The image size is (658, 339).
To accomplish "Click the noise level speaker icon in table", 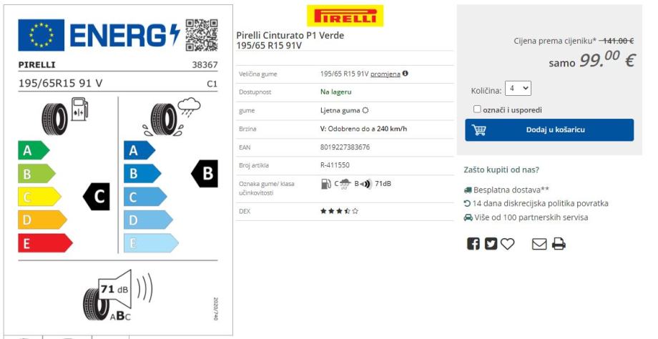I will coord(365,184).
